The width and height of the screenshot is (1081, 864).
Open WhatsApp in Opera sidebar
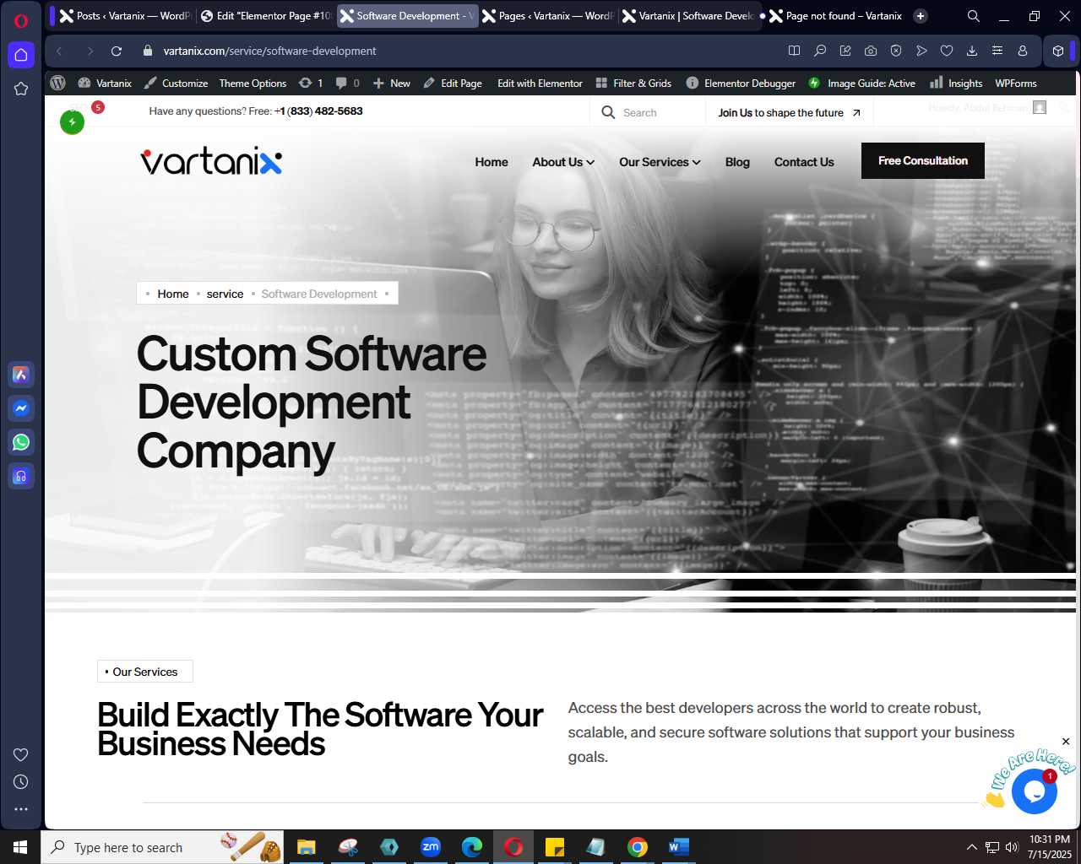21,442
